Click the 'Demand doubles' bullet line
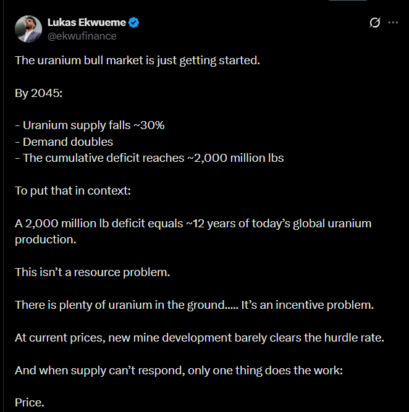The image size is (409, 412). (64, 142)
